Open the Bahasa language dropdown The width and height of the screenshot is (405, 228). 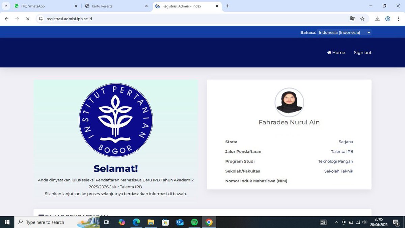tap(344, 32)
